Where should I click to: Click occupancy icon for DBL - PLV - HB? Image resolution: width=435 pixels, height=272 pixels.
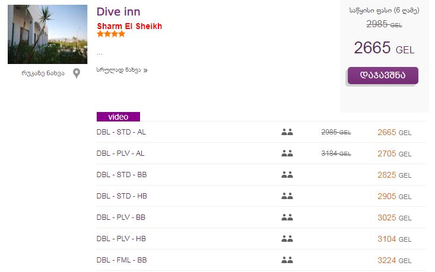287,239
